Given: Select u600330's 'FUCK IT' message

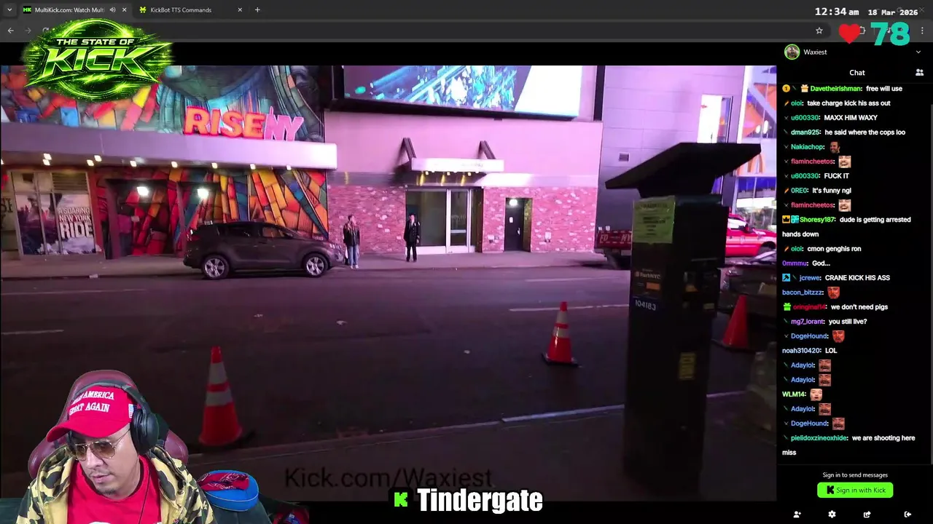Looking at the screenshot, I should point(837,176).
